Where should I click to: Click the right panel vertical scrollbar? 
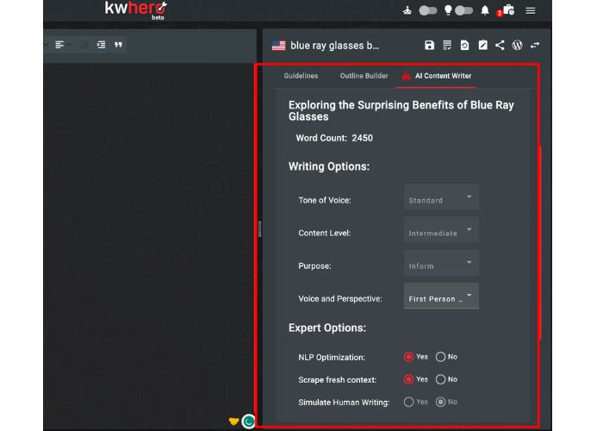click(x=539, y=242)
